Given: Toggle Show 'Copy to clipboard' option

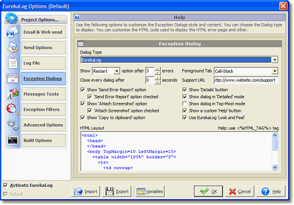Looking at the screenshot, I should [x=83, y=118].
